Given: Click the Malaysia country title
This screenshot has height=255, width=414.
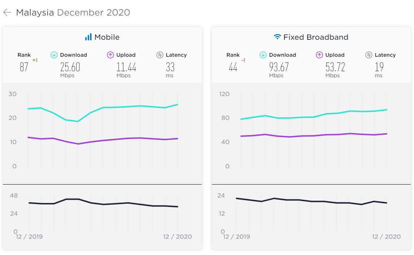Looking at the screenshot, I should 35,13.
